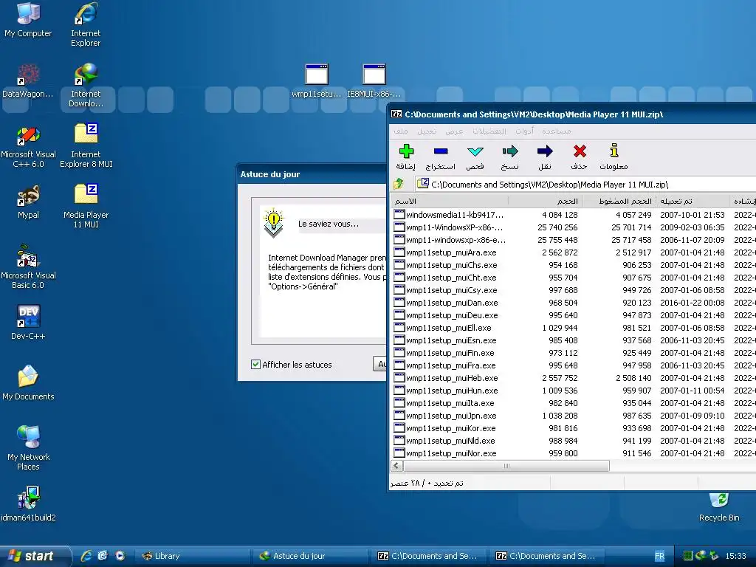Image resolution: width=756 pixels, height=567 pixels.
Task: Select the IE8MUI-x86 desktop file icon
Action: click(374, 80)
